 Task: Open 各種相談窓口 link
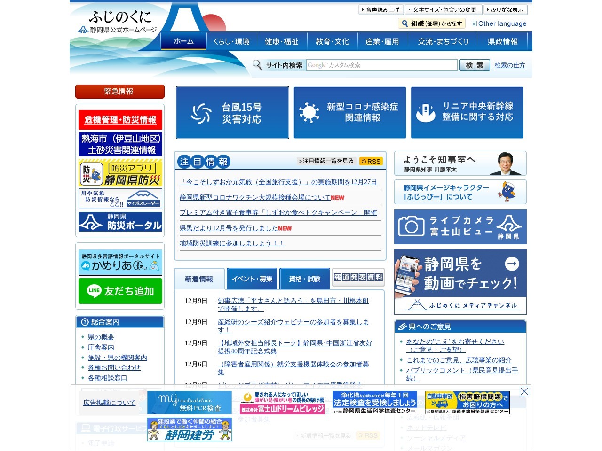[108, 378]
